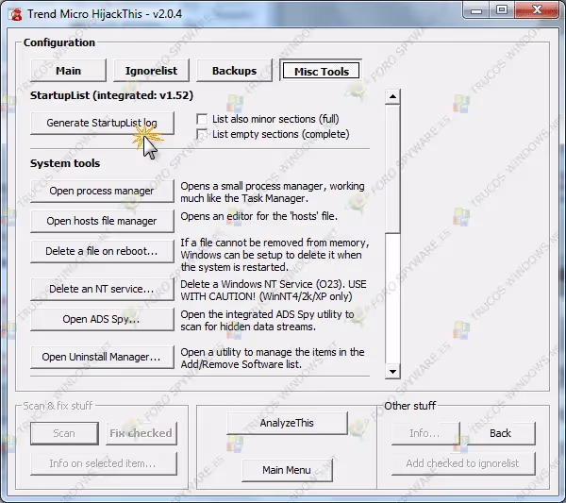
Task: Switch to the Backups tab
Action: coord(234,71)
